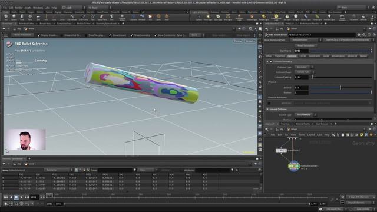Add a Camera from the shelf
This screenshot has height=212, width=377.
[199, 17]
